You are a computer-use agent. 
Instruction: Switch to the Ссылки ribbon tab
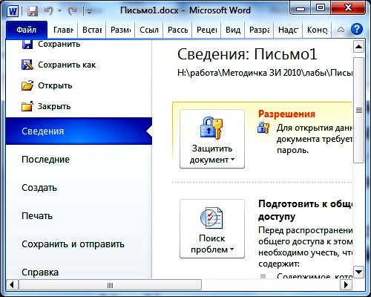149,30
